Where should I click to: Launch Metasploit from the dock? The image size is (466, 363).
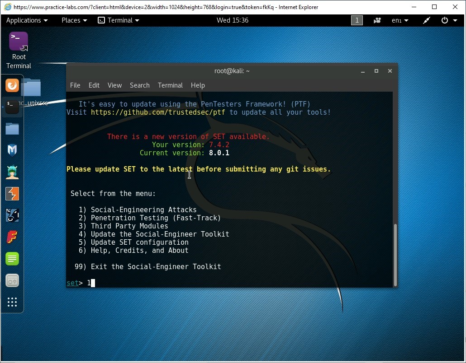[x=12, y=150]
